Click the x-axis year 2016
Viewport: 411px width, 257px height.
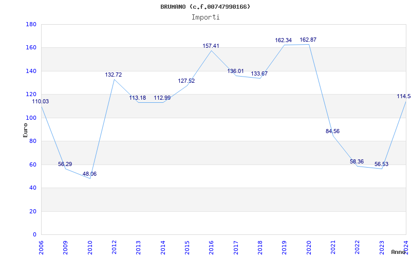point(211,248)
